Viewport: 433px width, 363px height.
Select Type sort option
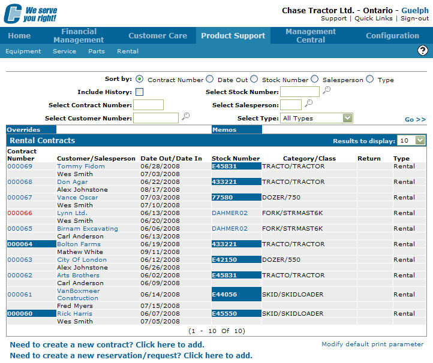370,79
